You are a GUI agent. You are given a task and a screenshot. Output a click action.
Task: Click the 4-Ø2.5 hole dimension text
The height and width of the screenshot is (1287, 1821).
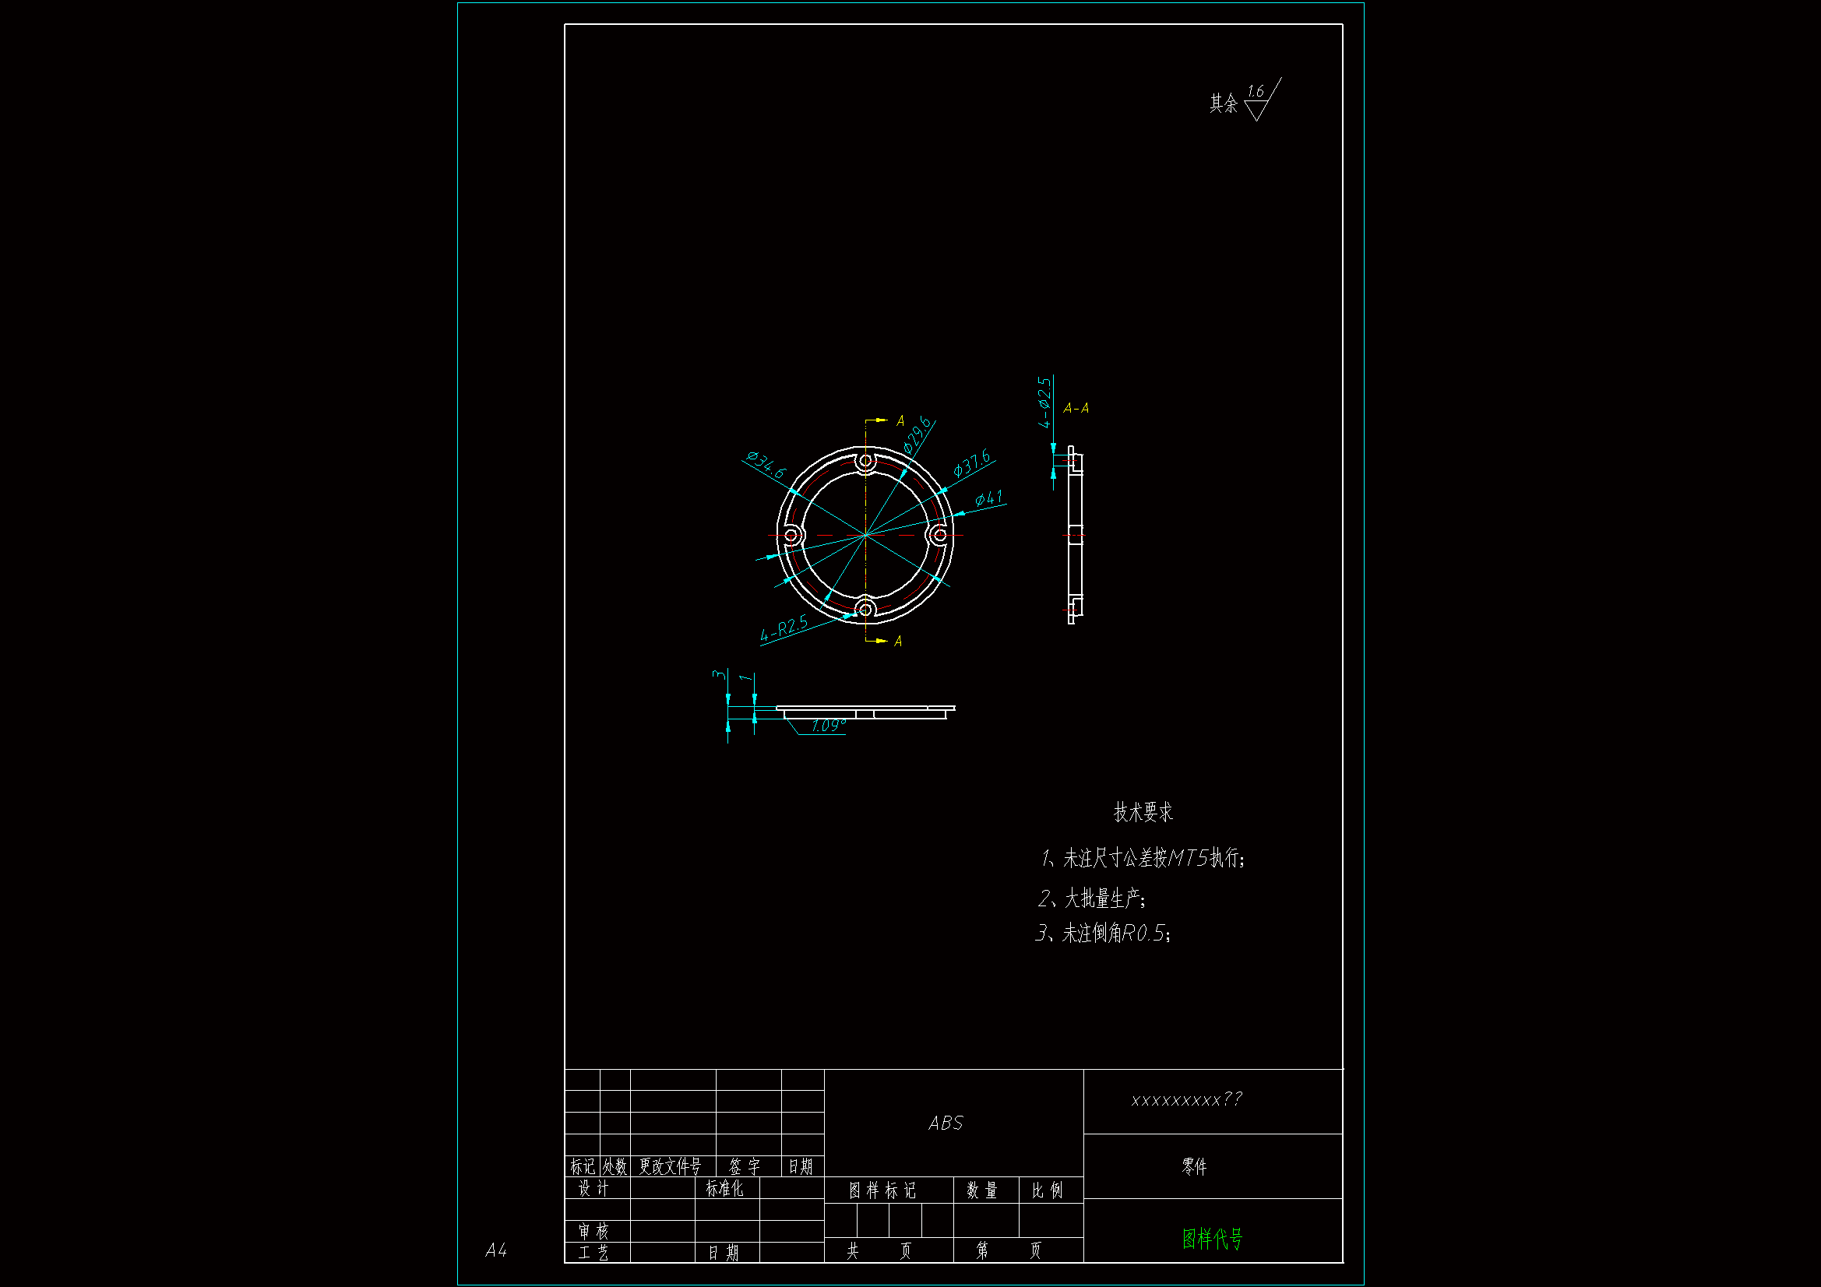(x=1045, y=402)
